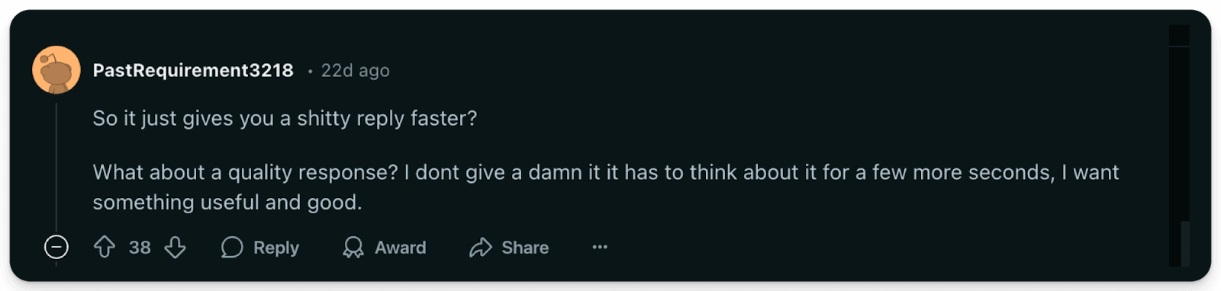Select the Award text label
This screenshot has height=291, width=1221.
tap(401, 248)
